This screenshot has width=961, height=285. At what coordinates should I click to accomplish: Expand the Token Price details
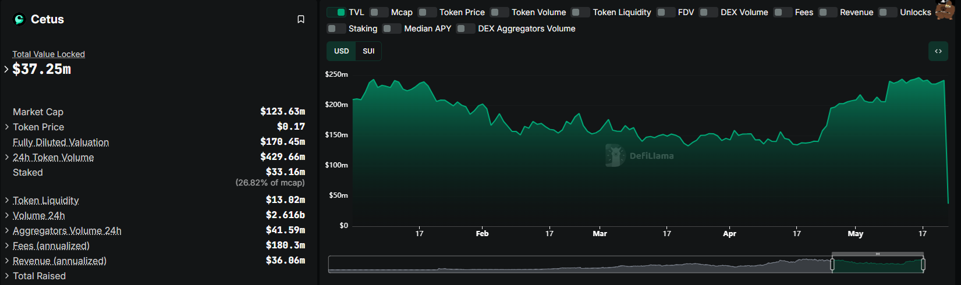(x=6, y=127)
